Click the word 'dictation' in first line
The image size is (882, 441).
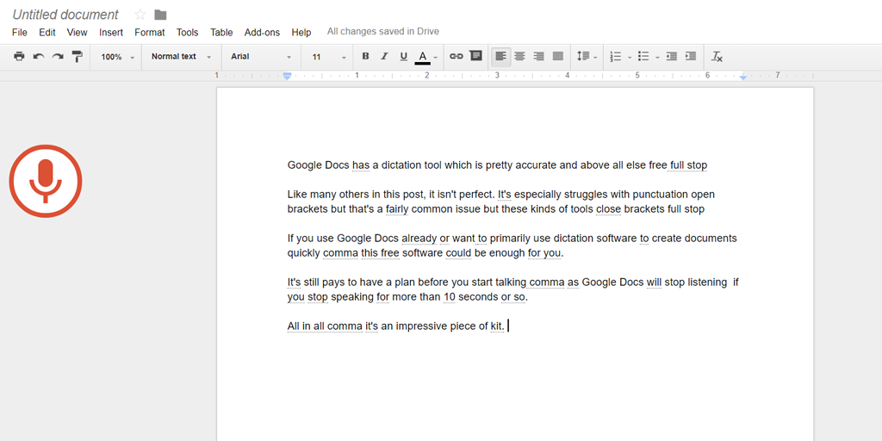pos(401,165)
